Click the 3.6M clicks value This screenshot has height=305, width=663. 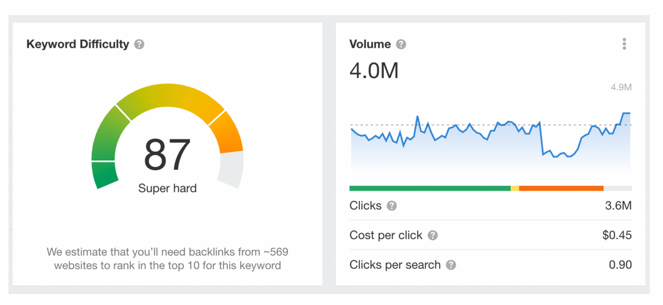pos(617,206)
